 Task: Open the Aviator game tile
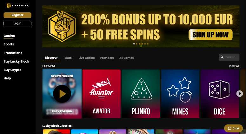click(x=102, y=94)
